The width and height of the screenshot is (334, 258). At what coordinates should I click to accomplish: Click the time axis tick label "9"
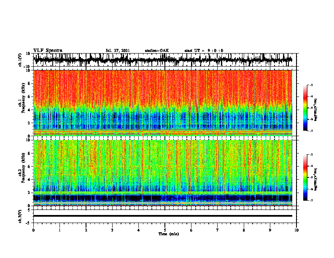[270, 230]
